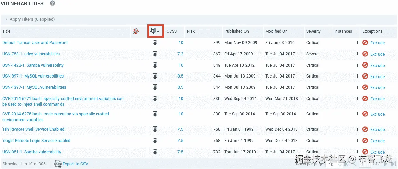The width and height of the screenshot is (398, 169).
Task: Sort table by Instances column header
Action: pyautogui.click(x=343, y=31)
